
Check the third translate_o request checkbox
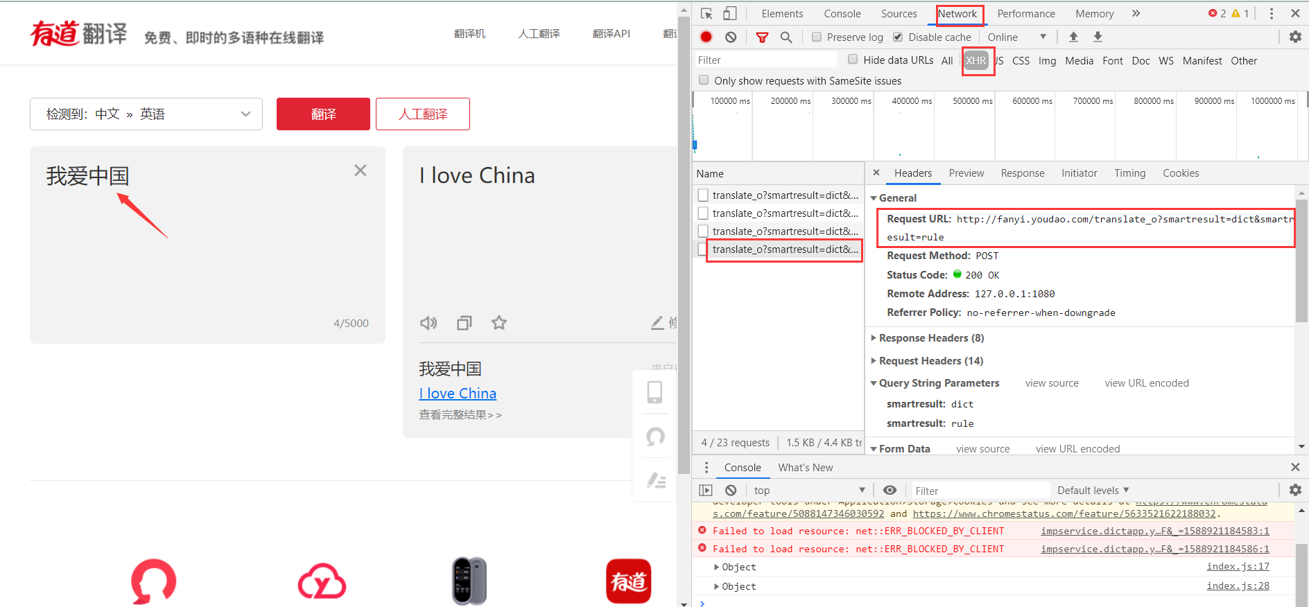pos(703,231)
